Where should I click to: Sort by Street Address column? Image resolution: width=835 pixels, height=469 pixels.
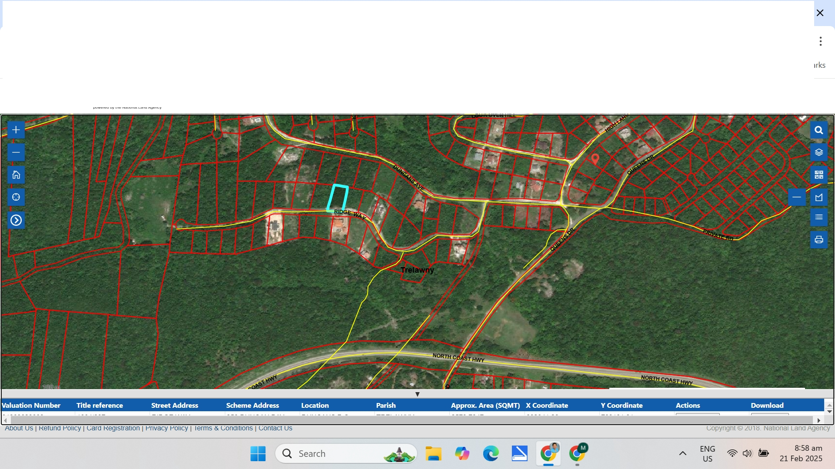click(174, 405)
